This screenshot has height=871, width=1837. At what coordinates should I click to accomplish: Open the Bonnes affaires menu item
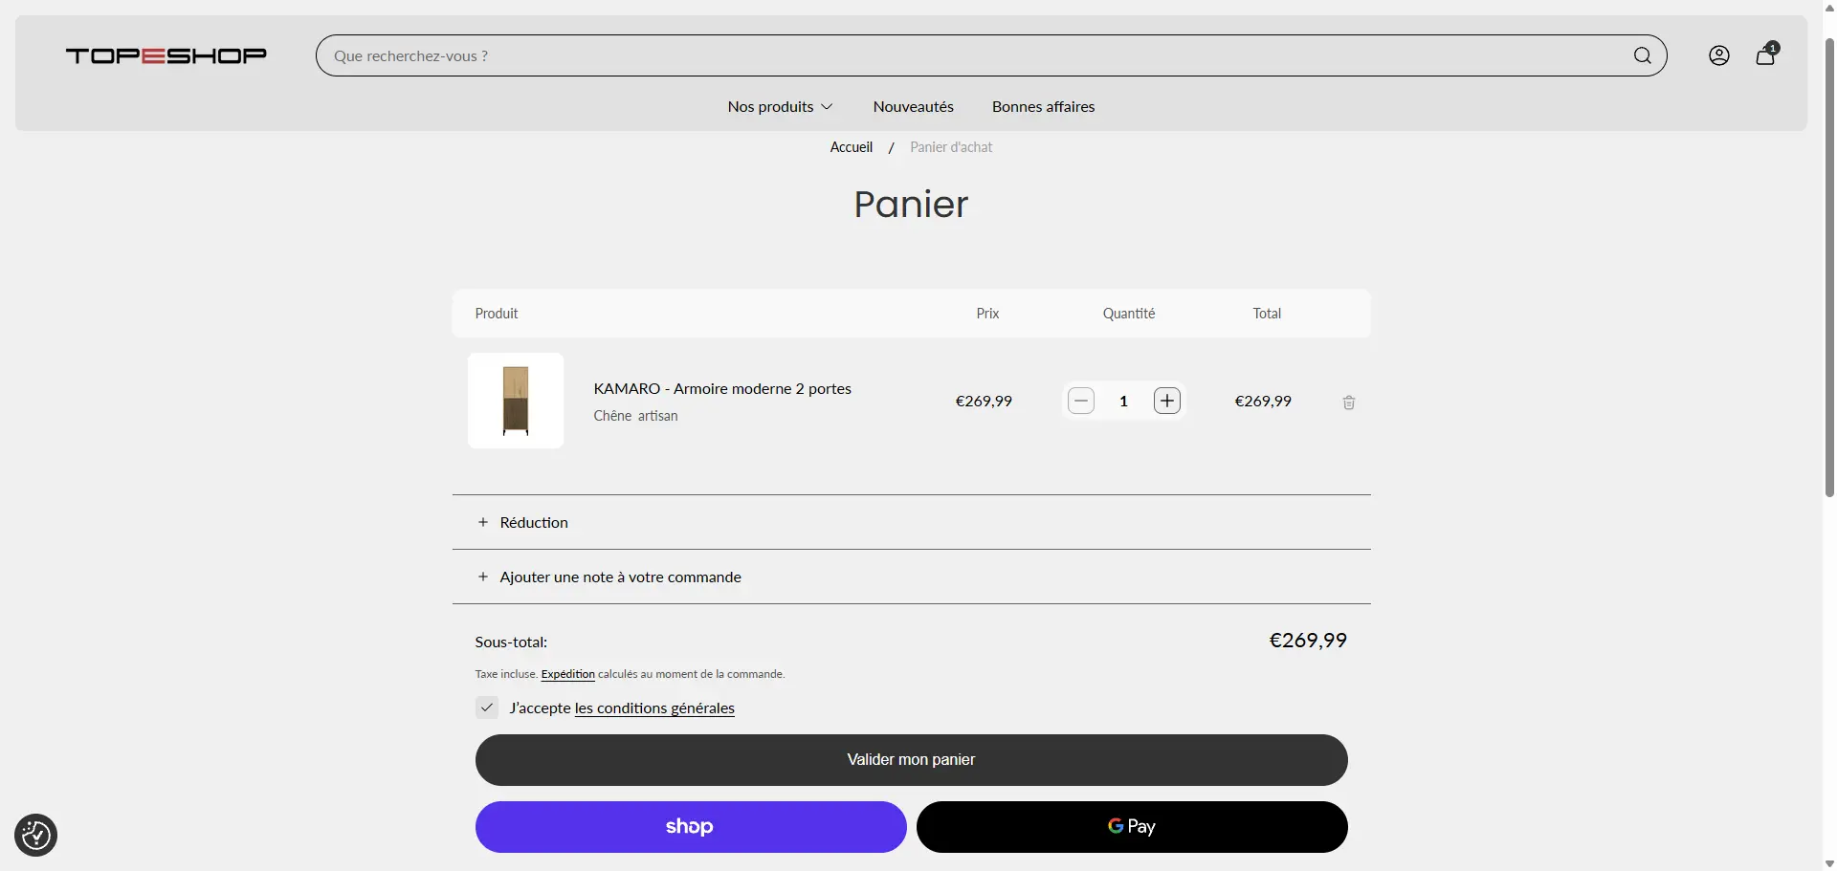[1044, 107]
